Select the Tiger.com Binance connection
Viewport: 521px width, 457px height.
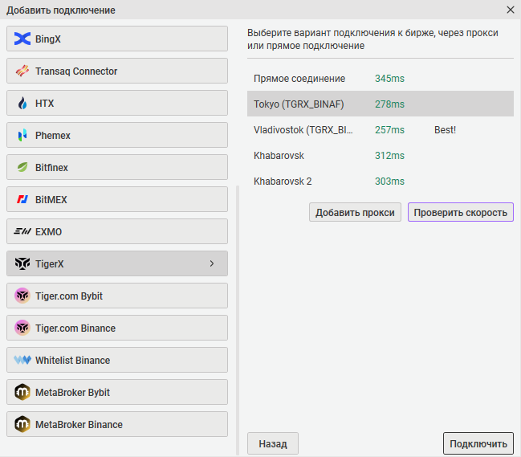pyautogui.click(x=117, y=328)
